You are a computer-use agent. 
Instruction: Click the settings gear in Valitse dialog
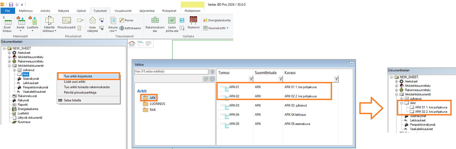[x=212, y=79]
